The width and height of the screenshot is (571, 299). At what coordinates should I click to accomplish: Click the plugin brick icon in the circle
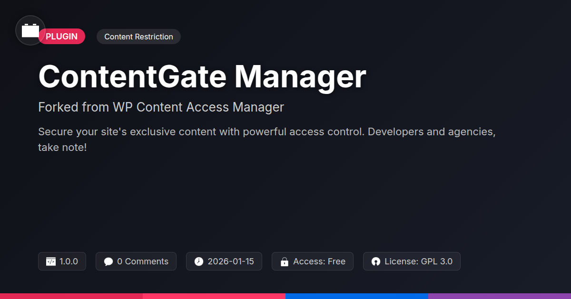click(30, 30)
